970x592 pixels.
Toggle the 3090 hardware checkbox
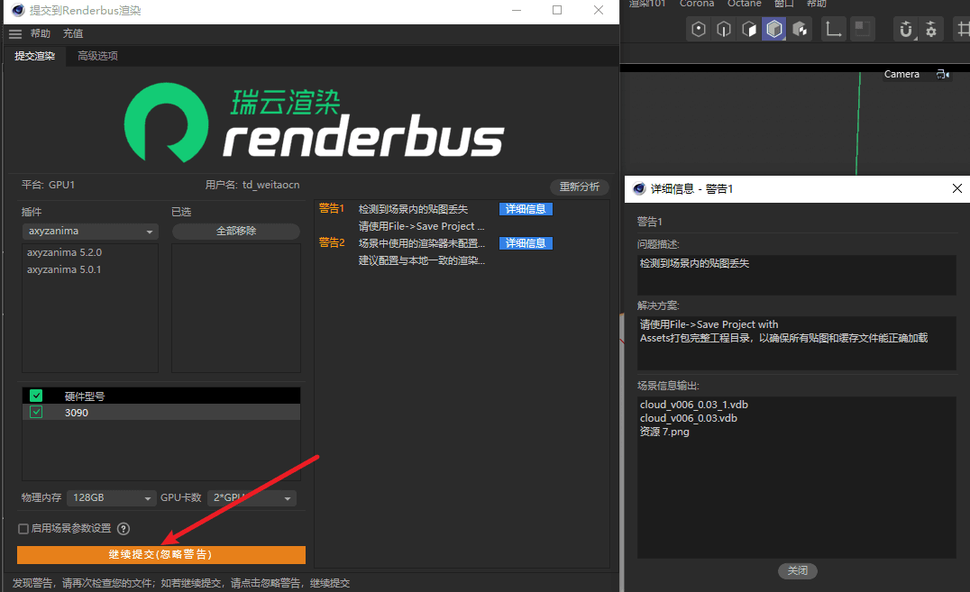coord(36,412)
